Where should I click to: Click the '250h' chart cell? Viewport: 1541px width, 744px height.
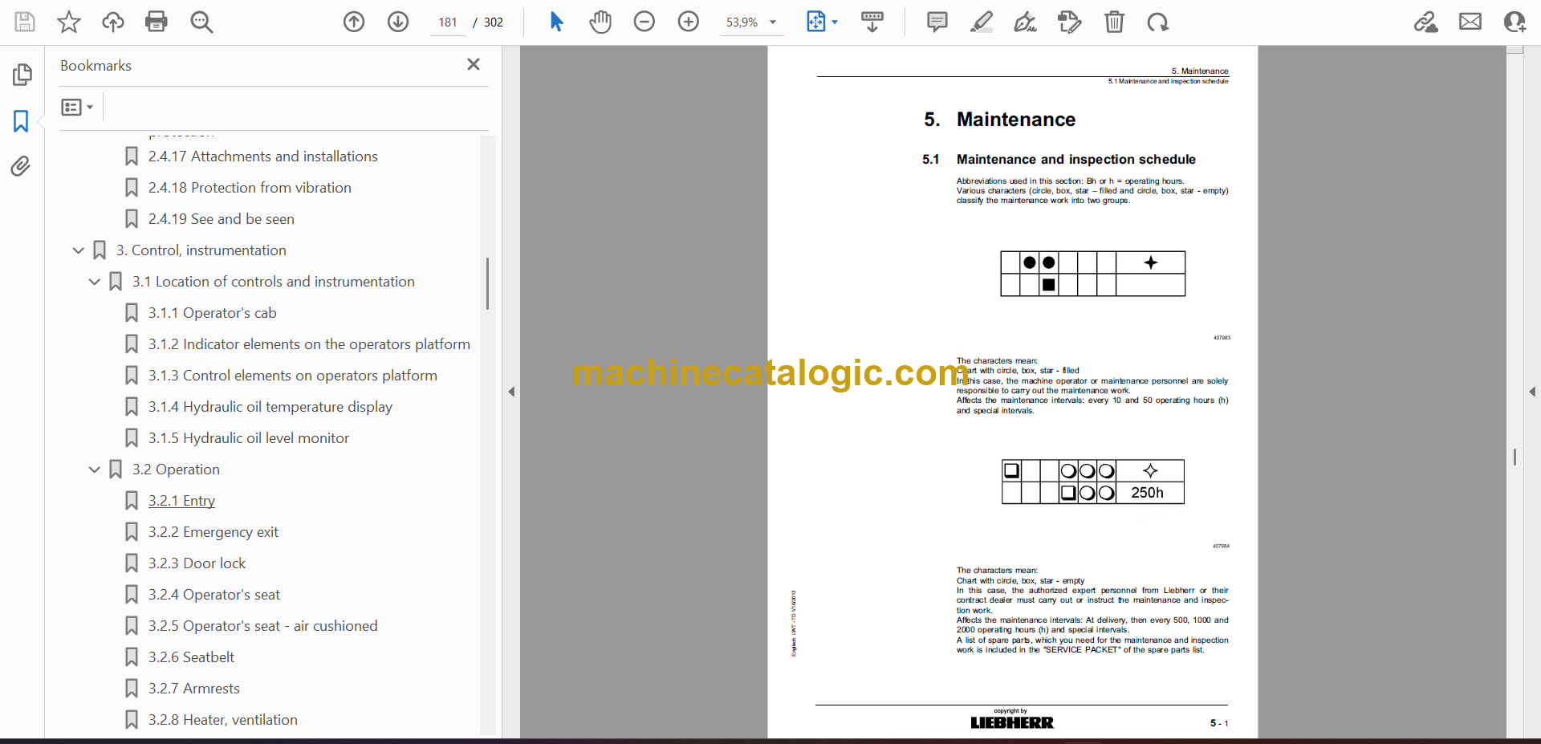pyautogui.click(x=1150, y=493)
